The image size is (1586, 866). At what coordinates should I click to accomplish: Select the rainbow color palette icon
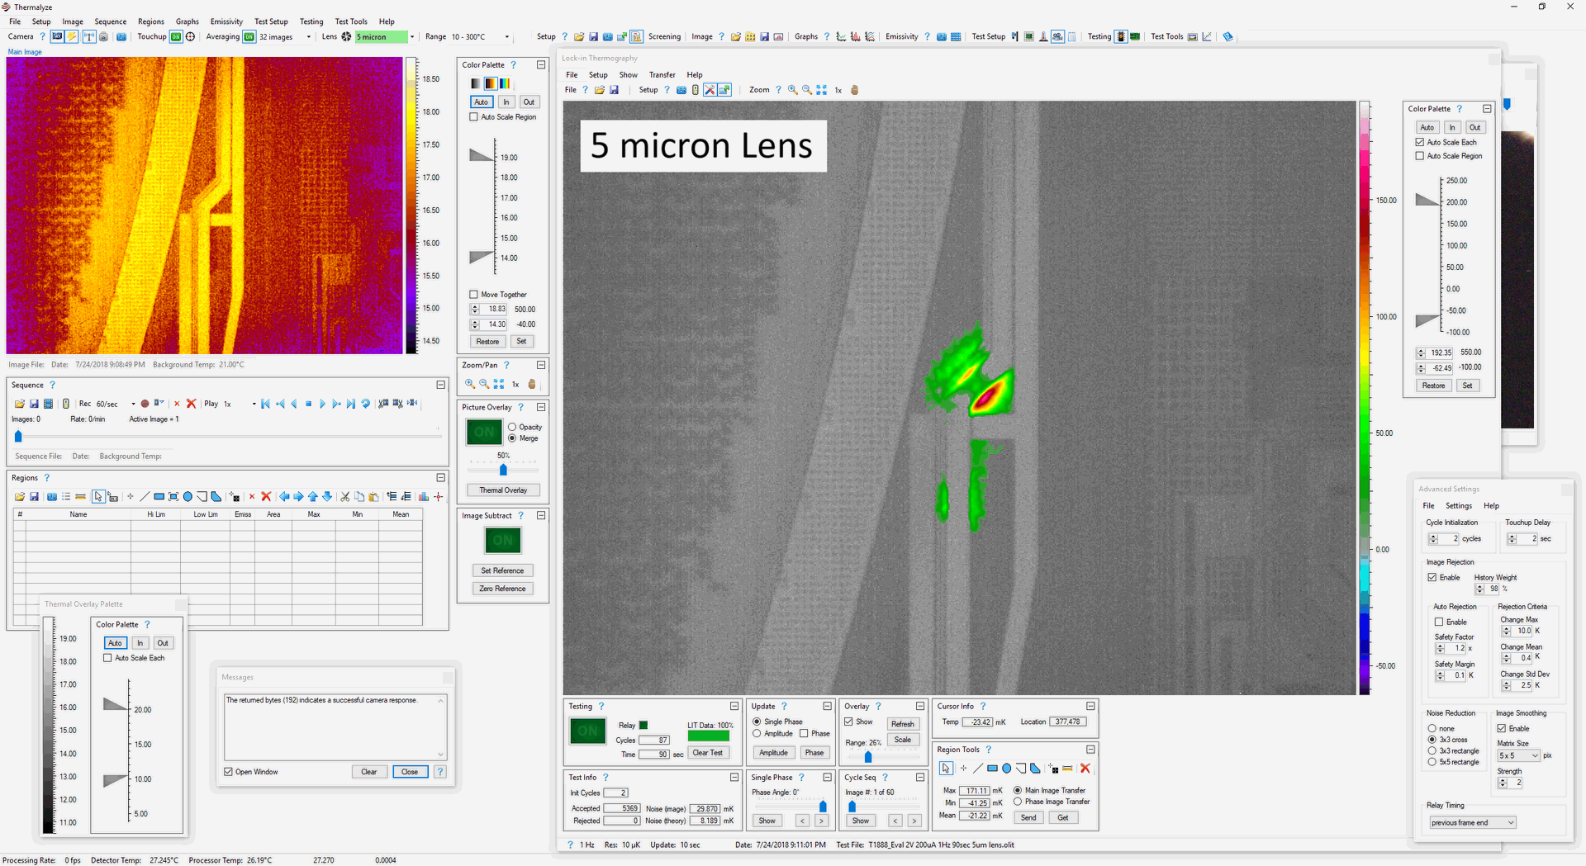point(505,83)
